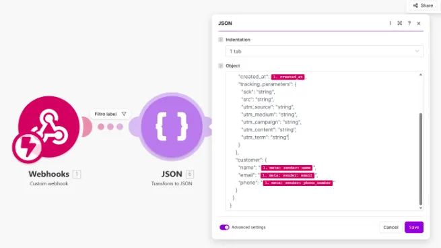Click the "customer" key line in editor
The width and height of the screenshot is (441, 248).
[251, 160]
